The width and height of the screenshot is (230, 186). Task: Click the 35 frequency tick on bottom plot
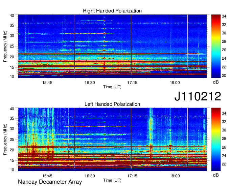12,118
